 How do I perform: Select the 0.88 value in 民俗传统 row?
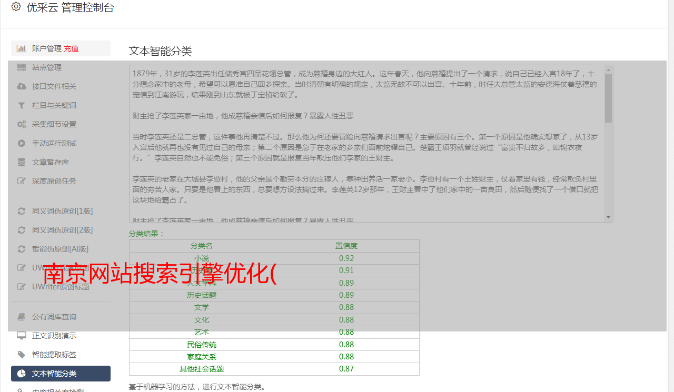pos(346,345)
